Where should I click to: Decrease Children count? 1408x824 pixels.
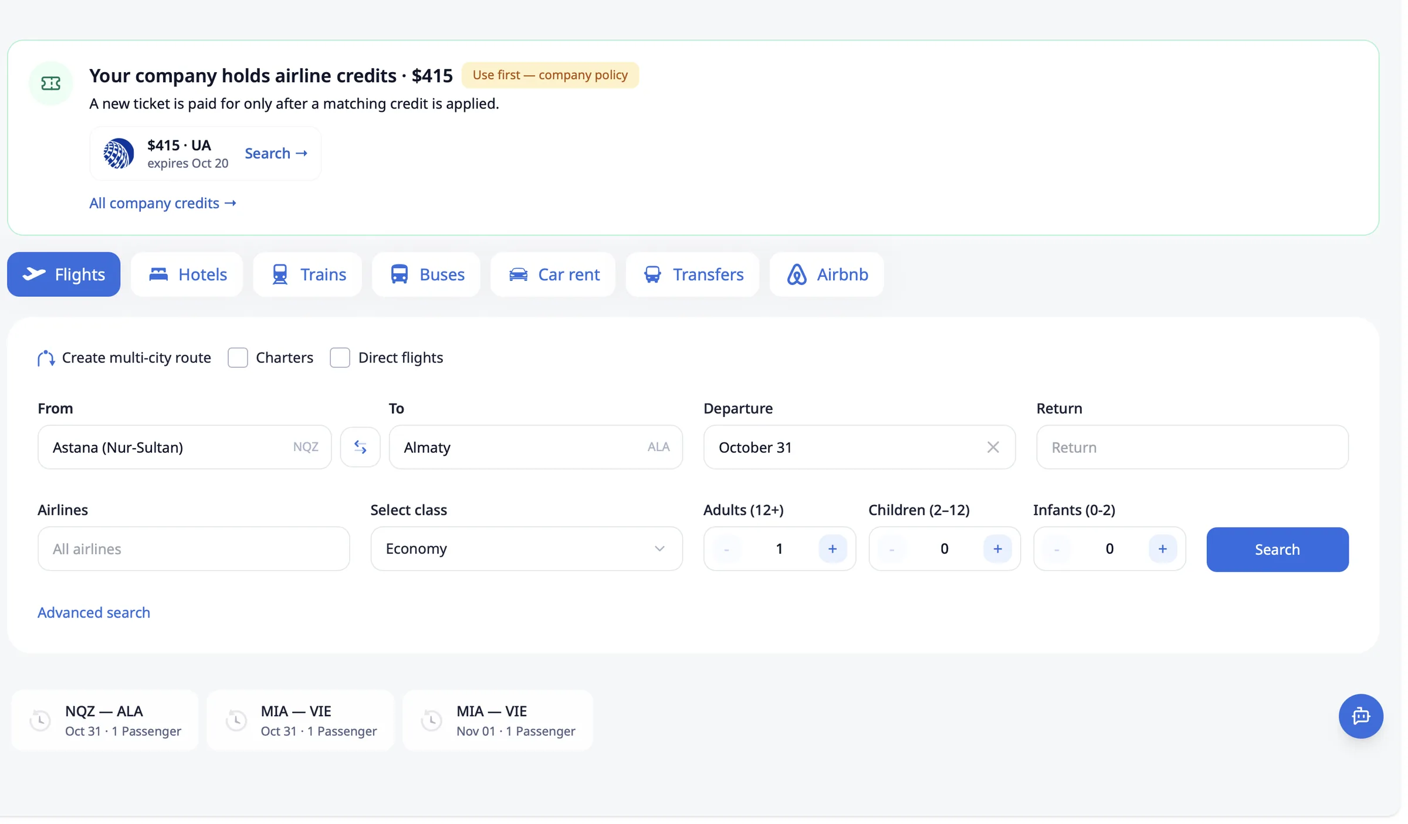[892, 549]
